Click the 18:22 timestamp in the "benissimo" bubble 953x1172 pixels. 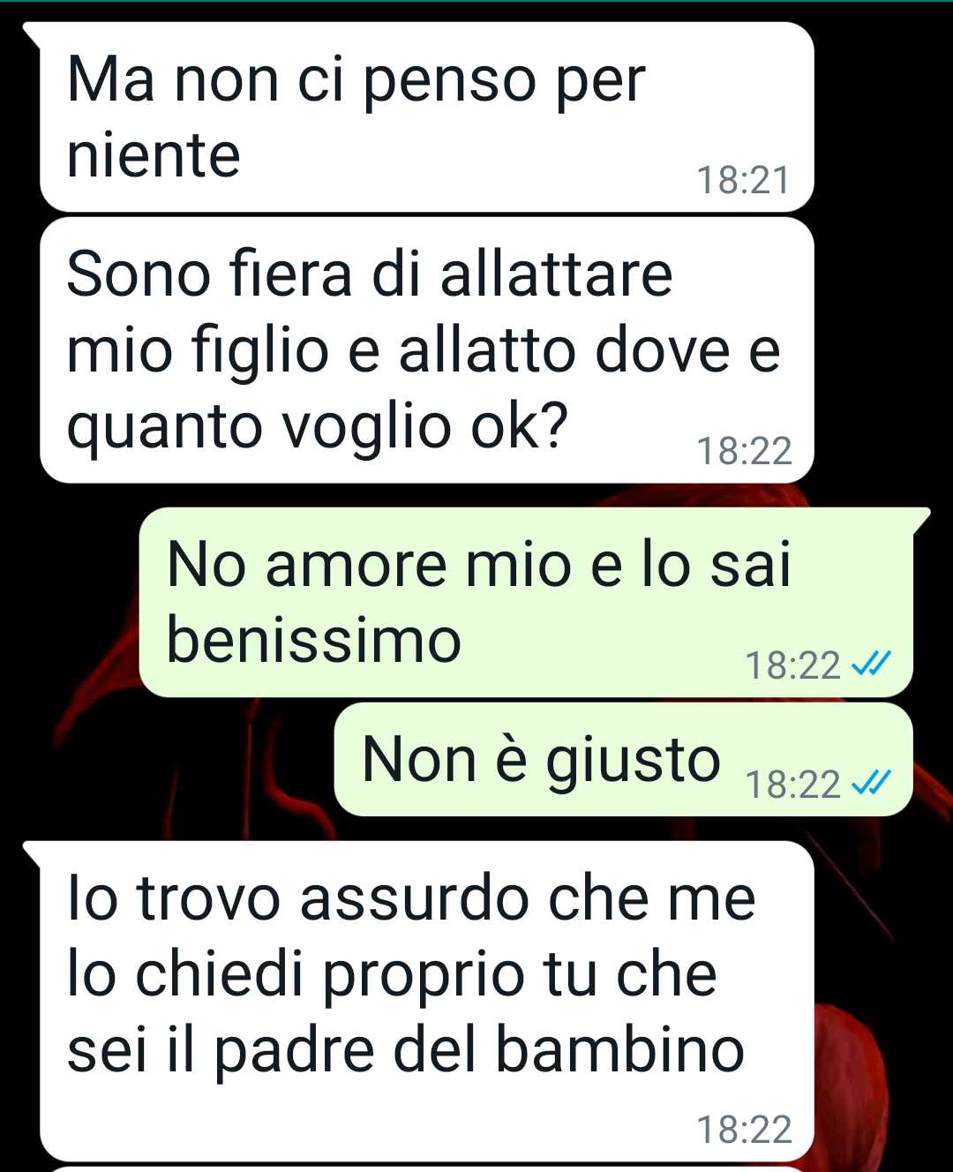tap(792, 665)
